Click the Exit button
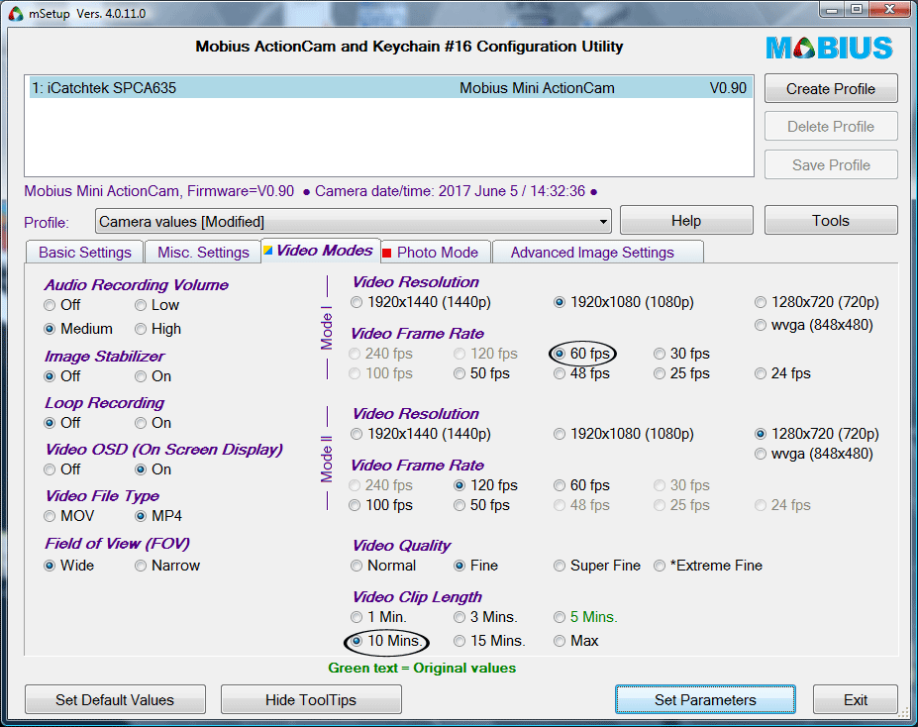The height and width of the screenshot is (727, 918). (856, 700)
